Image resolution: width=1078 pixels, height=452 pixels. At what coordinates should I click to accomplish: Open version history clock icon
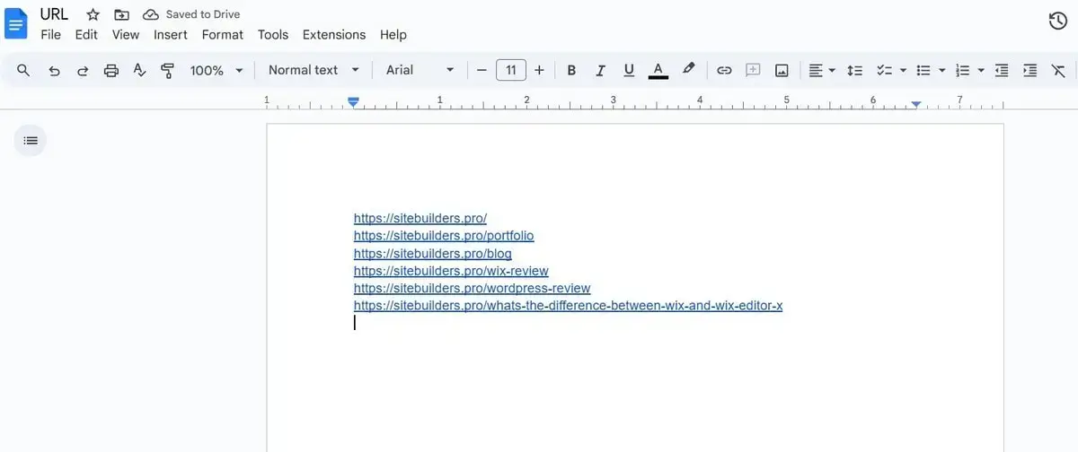pos(1058,21)
